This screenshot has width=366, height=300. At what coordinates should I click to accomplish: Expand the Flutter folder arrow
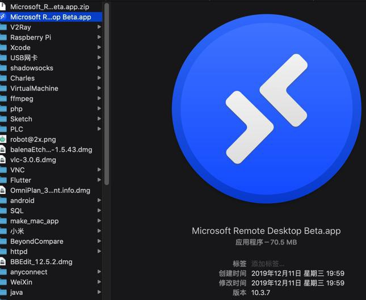pyautogui.click(x=99, y=180)
